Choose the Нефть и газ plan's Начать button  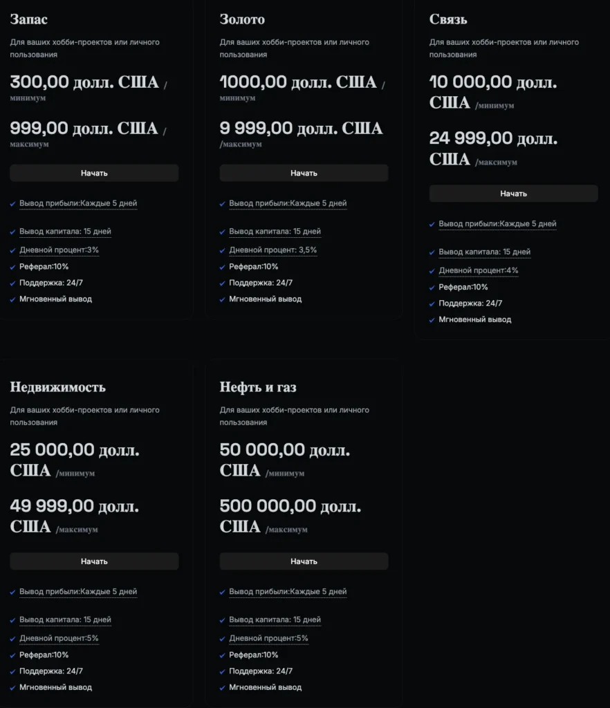(x=304, y=561)
